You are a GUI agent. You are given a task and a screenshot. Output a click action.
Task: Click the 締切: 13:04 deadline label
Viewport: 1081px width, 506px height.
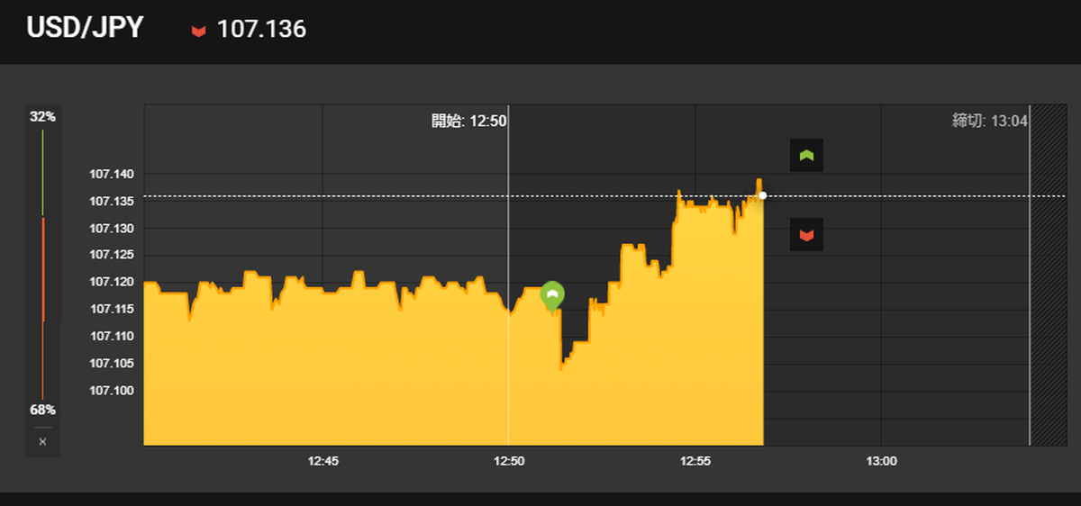click(x=990, y=120)
